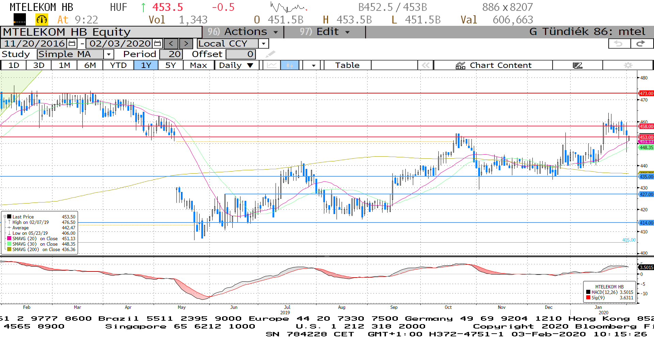Open the start date calendar picker
654x353 pixels.
pos(72,43)
